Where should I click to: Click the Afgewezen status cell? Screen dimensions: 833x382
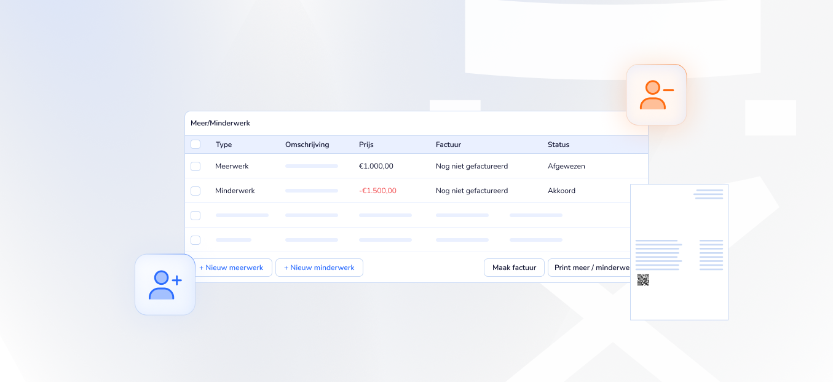(566, 166)
